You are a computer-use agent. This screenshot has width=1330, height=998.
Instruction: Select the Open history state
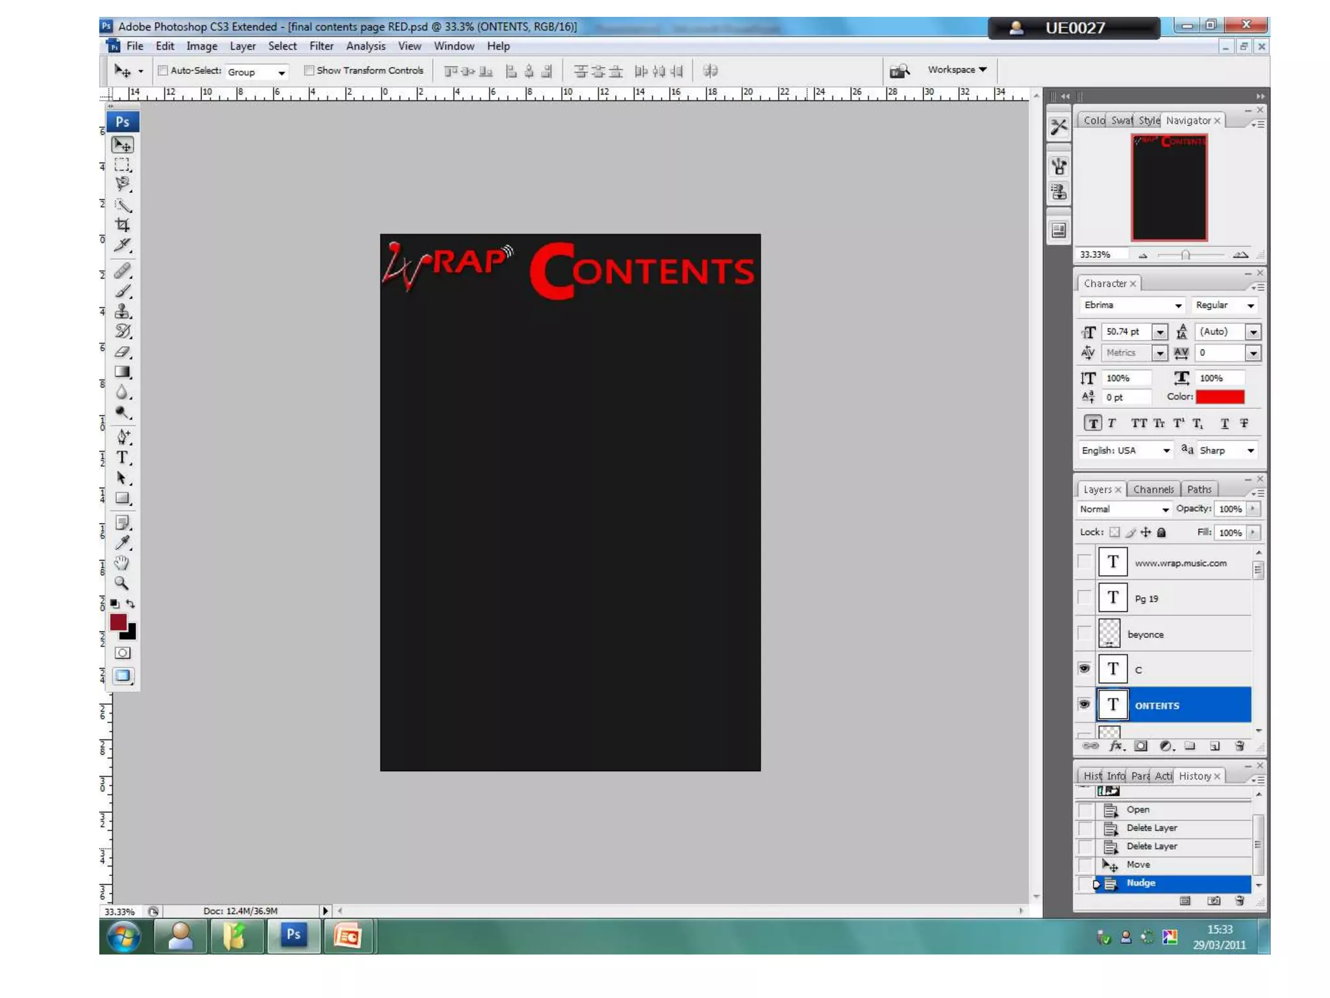tap(1172, 810)
